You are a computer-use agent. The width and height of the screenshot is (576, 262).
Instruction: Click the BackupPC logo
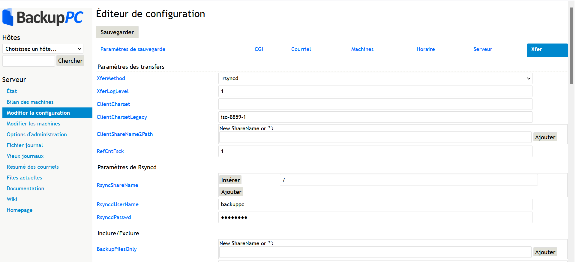click(x=43, y=17)
